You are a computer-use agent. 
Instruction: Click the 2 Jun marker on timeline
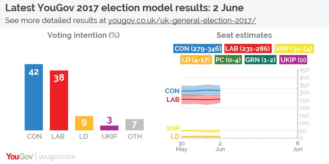[220, 146]
